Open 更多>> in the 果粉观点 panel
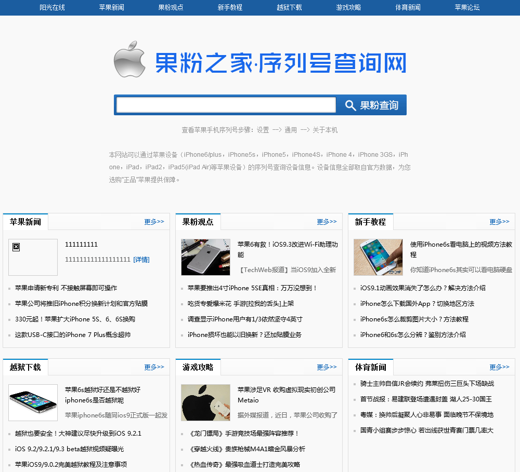This screenshot has width=520, height=472. click(x=327, y=222)
